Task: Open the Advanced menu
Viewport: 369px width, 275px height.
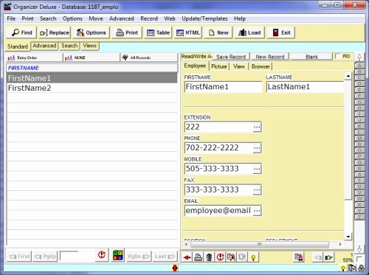Action: [122, 18]
